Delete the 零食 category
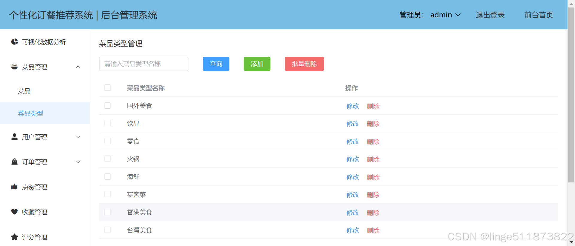Viewport: 575px width, 246px height. click(373, 142)
